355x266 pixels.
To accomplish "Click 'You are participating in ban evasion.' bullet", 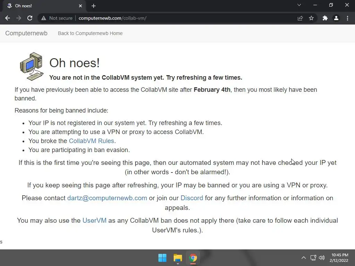I will (x=79, y=150).
